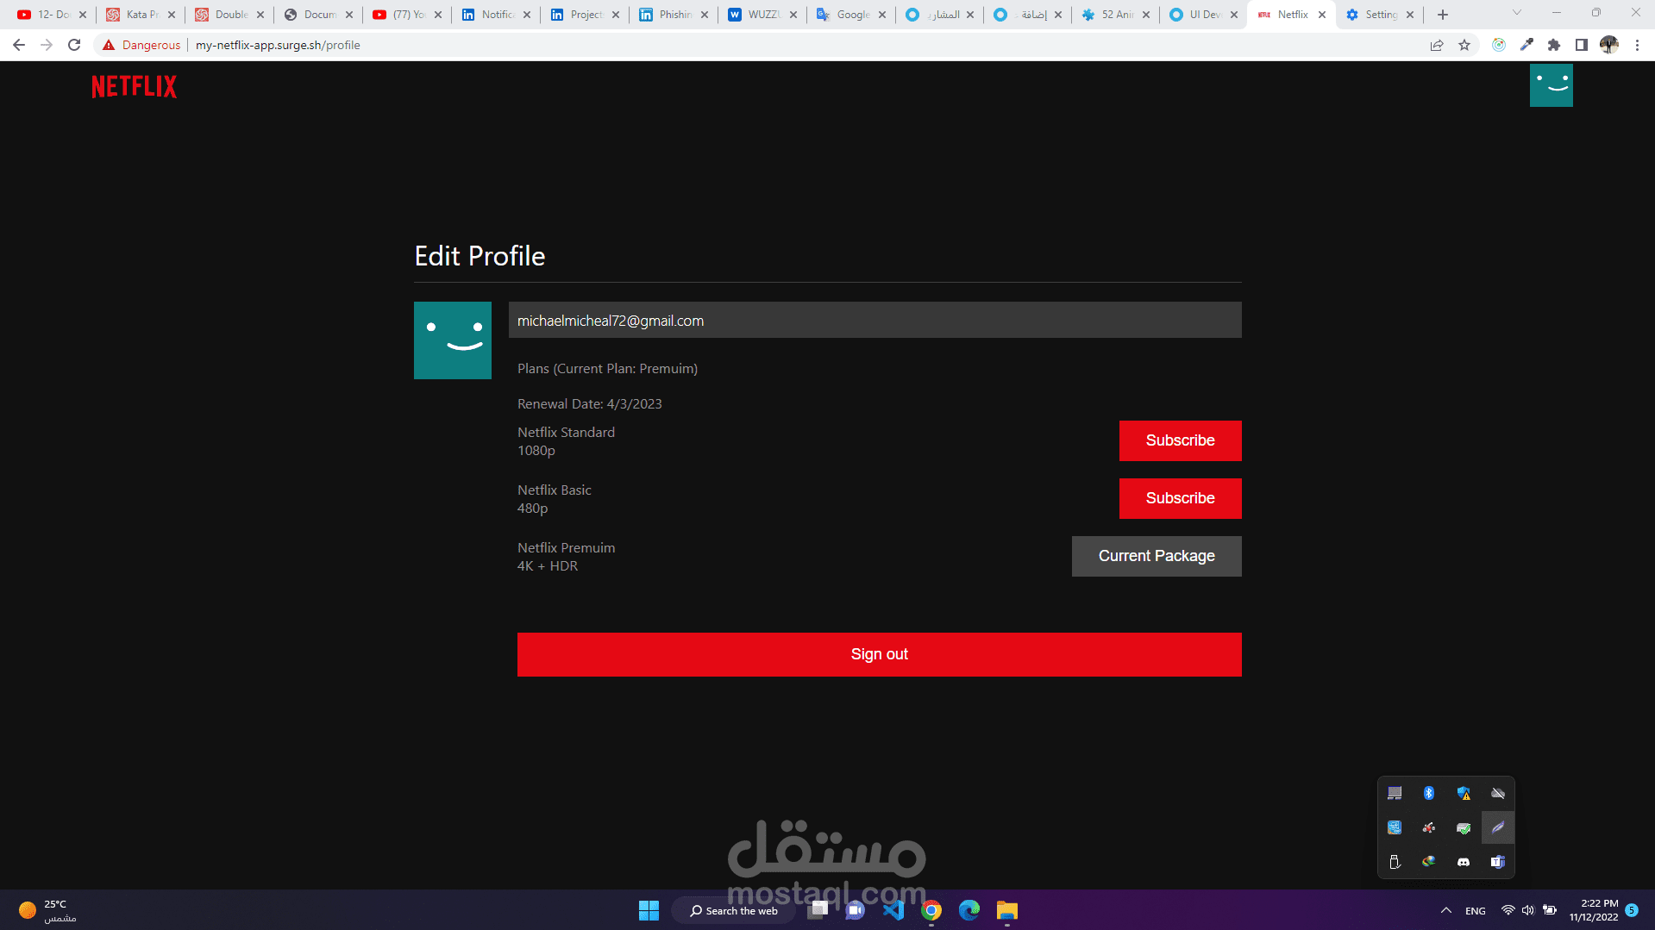This screenshot has width=1655, height=930.
Task: Open the weather widget showing 25°C
Action: pos(47,910)
